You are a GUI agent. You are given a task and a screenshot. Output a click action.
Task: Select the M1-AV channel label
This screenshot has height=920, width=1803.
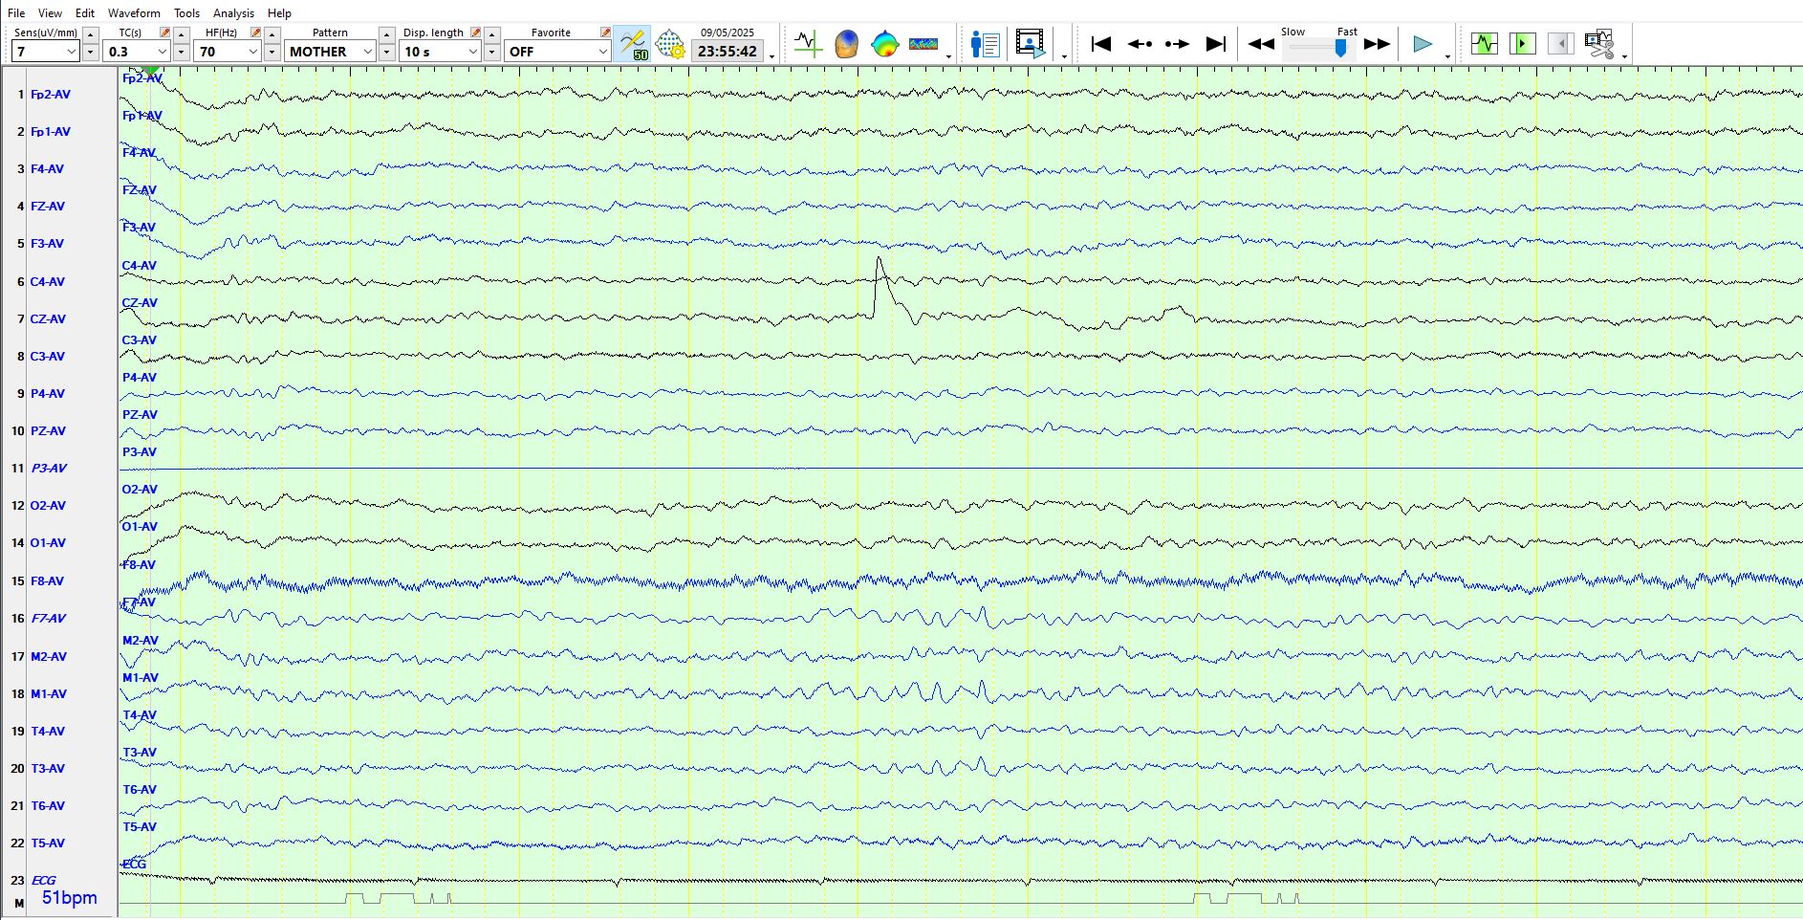point(49,694)
